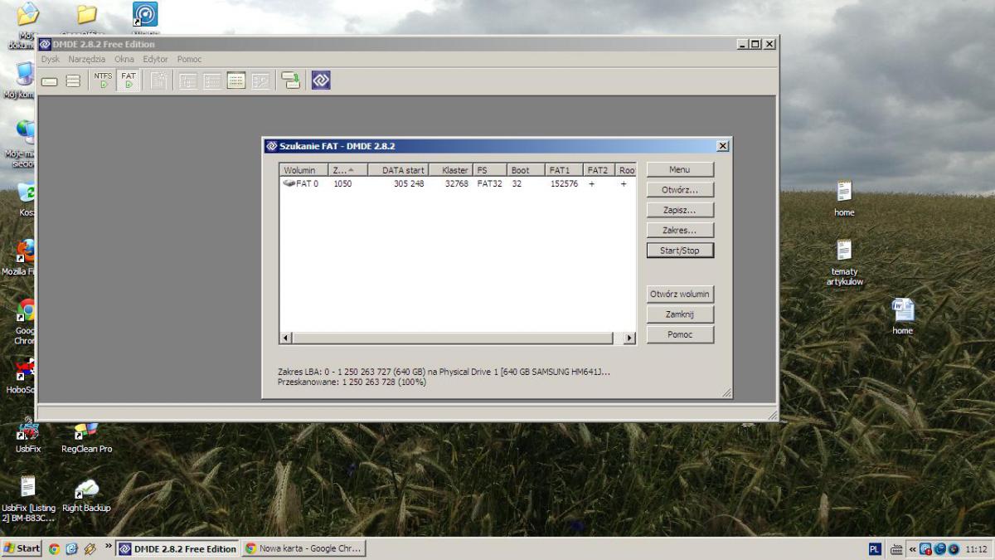Image resolution: width=995 pixels, height=560 pixels.
Task: Open the Pomoc menu in menu bar
Action: (189, 59)
